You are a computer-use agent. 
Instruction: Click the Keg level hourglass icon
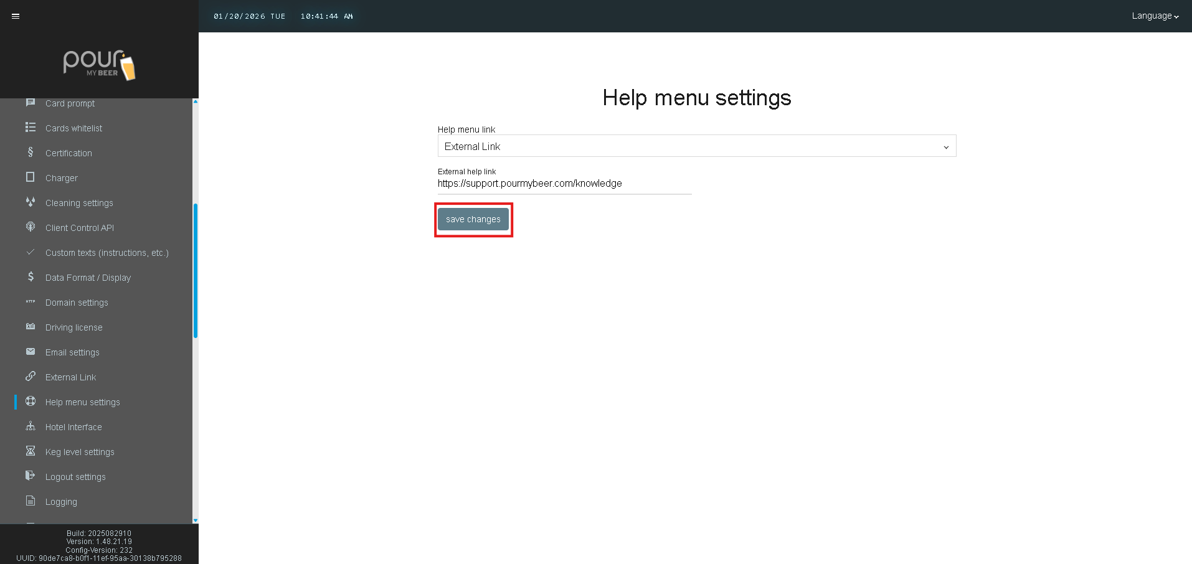(x=30, y=451)
